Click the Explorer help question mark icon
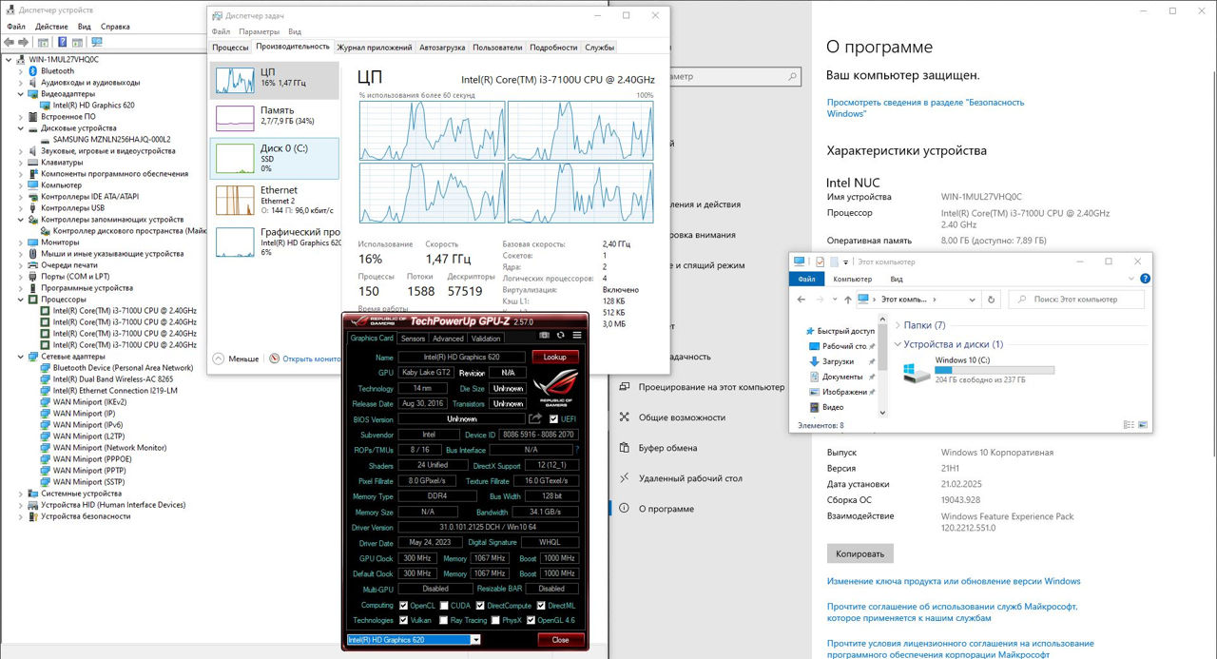 click(x=1144, y=279)
